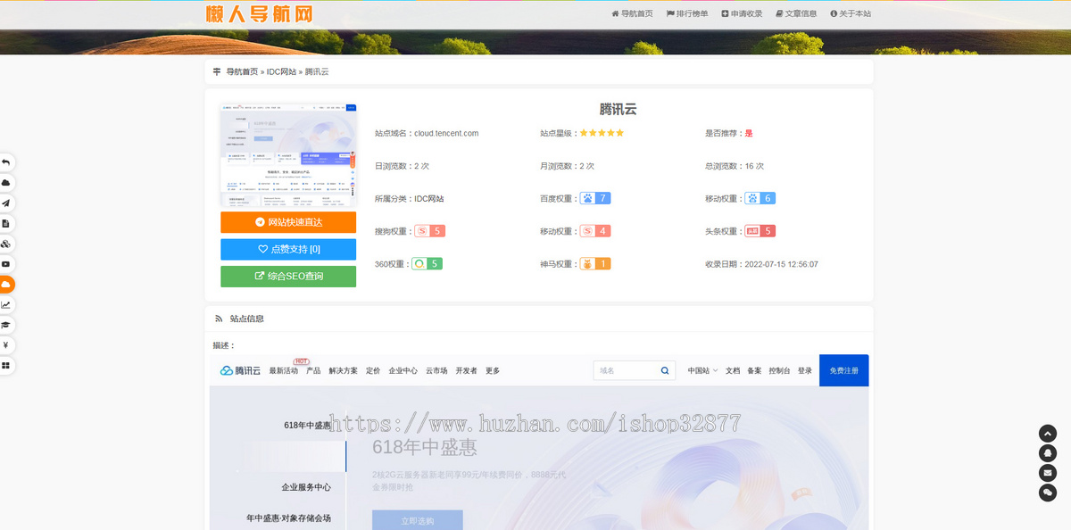
Task: Click 定价 in Tencent preview nav
Action: click(373, 370)
